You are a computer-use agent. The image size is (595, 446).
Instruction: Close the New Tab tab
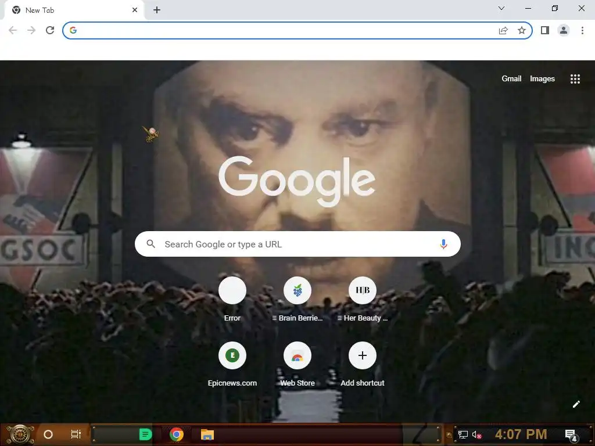click(135, 10)
